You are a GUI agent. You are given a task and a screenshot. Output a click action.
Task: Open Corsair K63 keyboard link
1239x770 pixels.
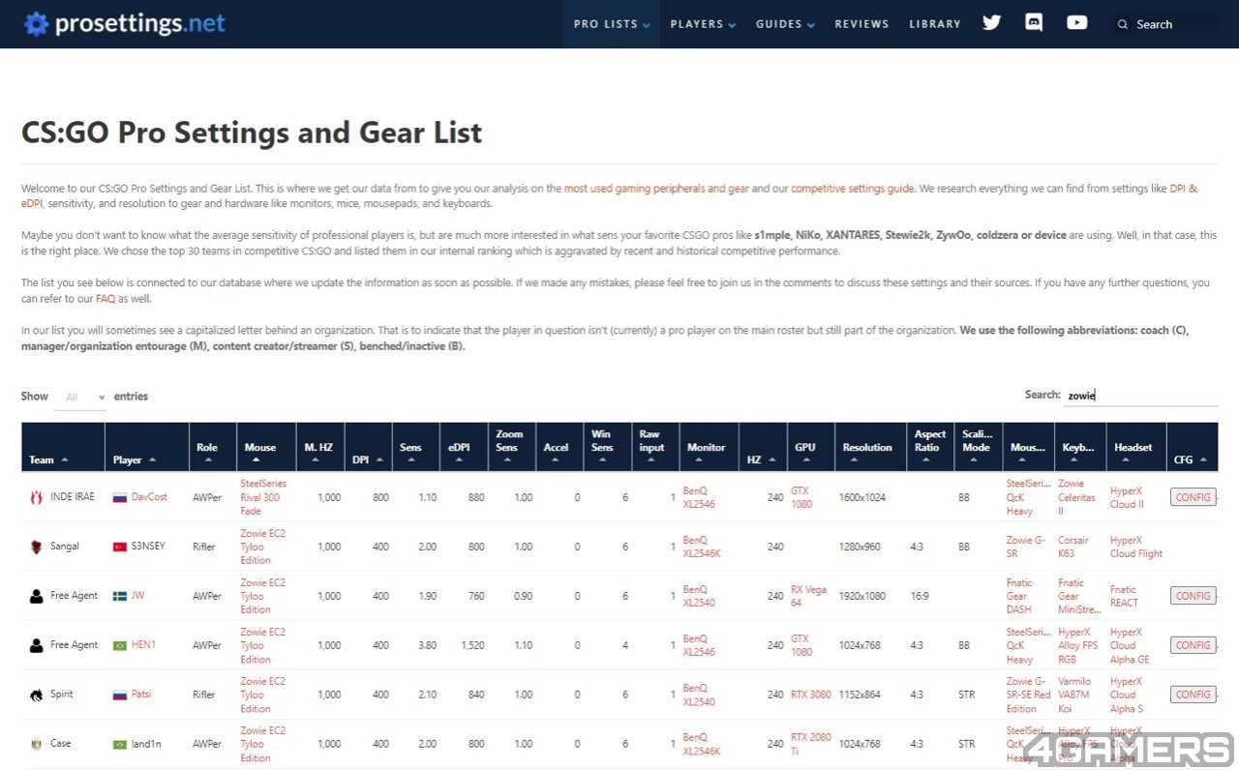click(1073, 547)
